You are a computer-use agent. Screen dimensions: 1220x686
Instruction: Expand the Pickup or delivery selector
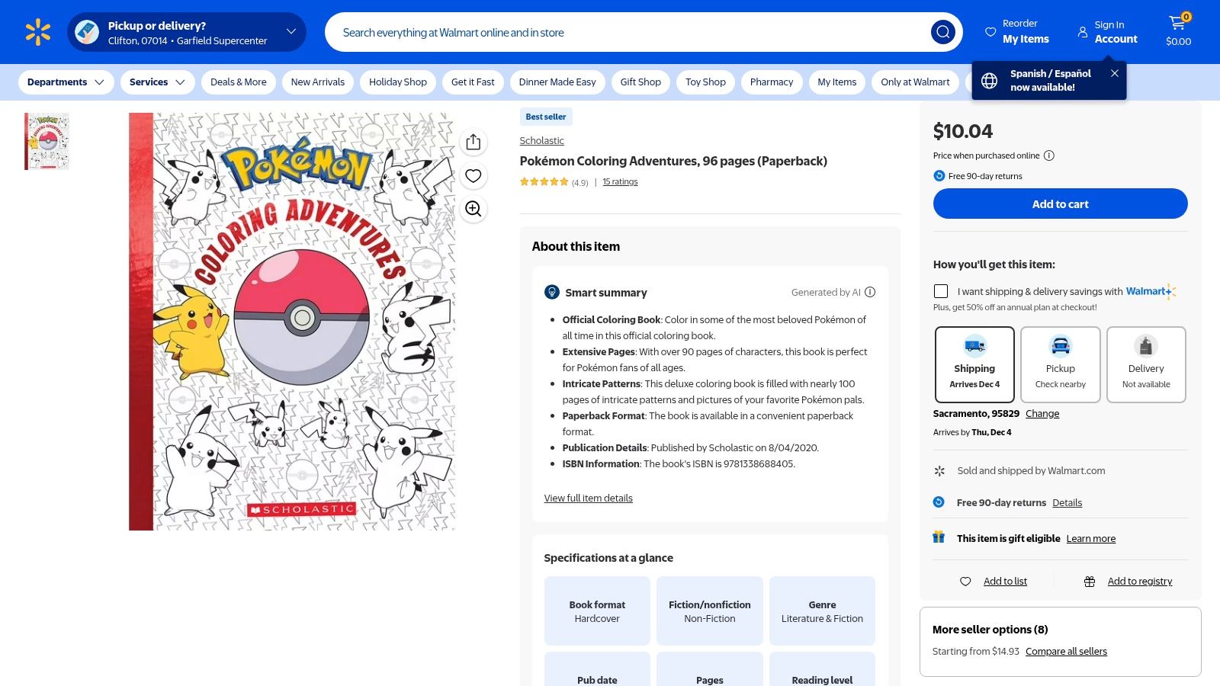coord(290,31)
